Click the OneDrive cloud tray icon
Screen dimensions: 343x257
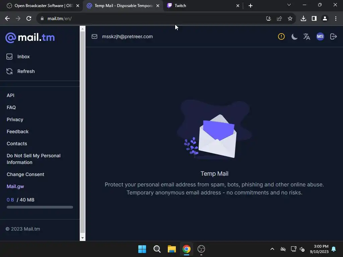click(283, 249)
